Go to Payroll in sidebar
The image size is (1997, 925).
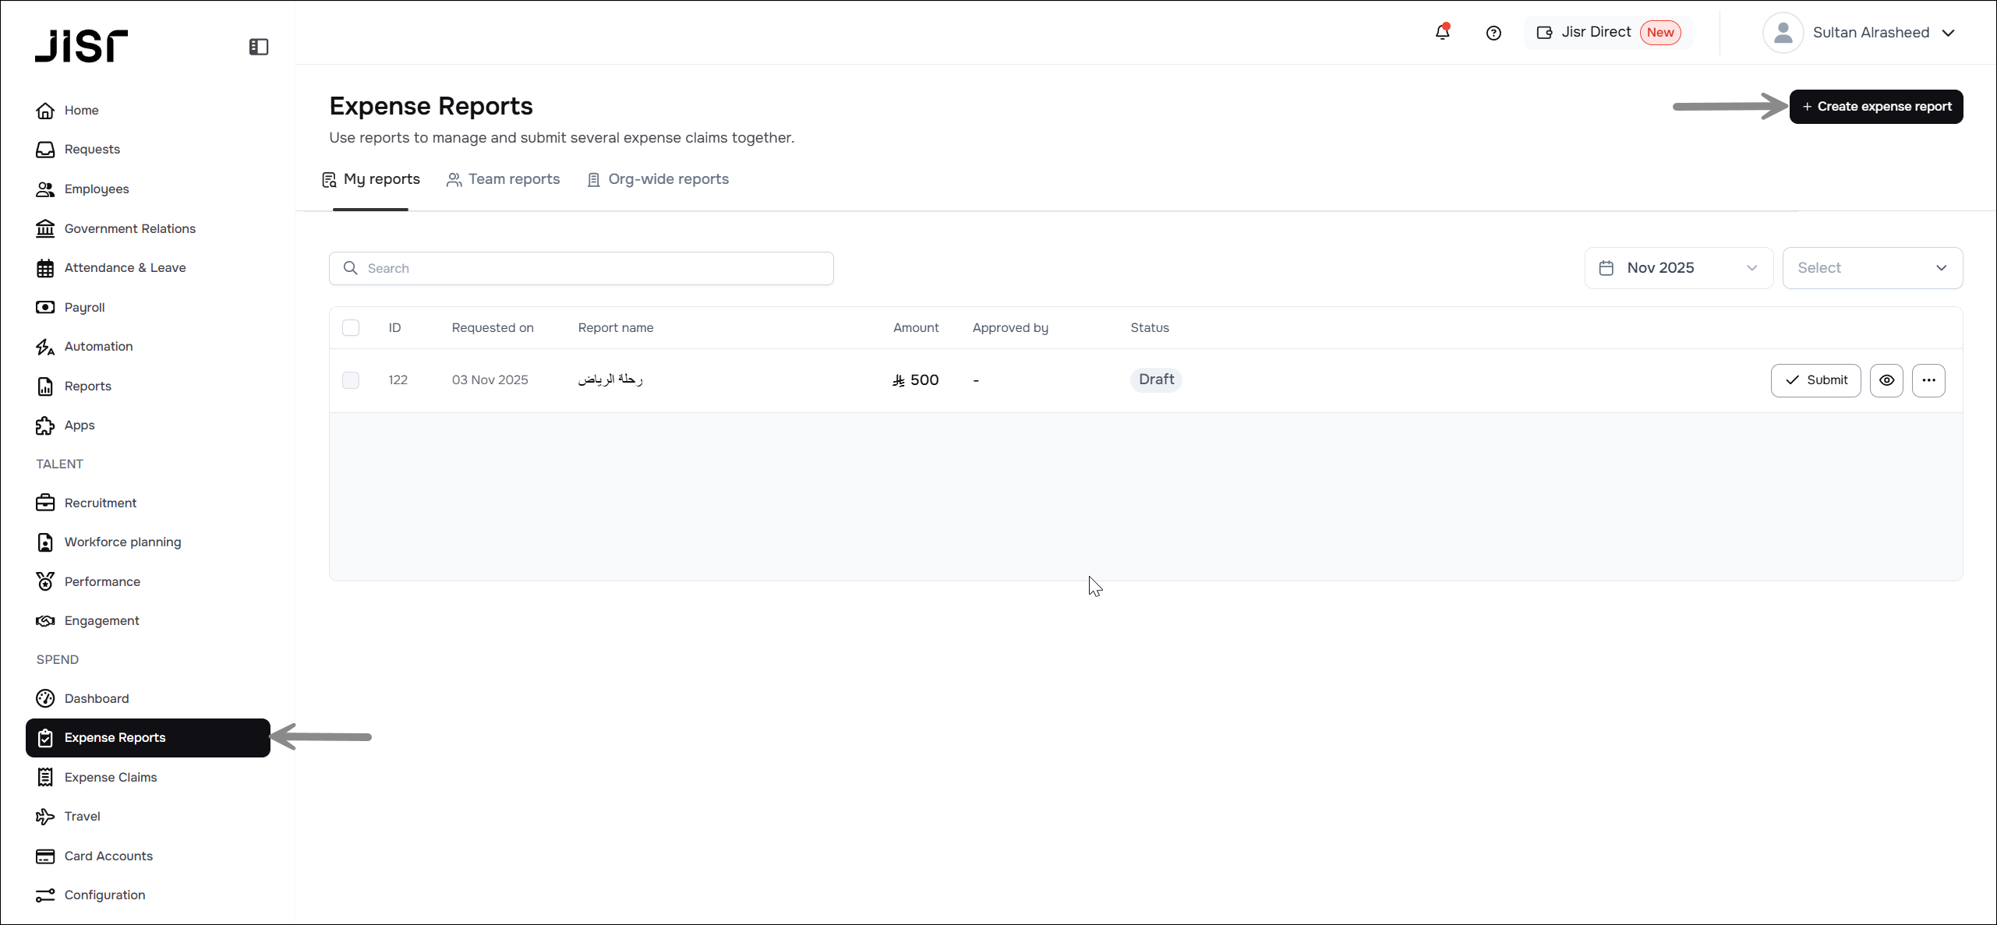click(x=84, y=307)
